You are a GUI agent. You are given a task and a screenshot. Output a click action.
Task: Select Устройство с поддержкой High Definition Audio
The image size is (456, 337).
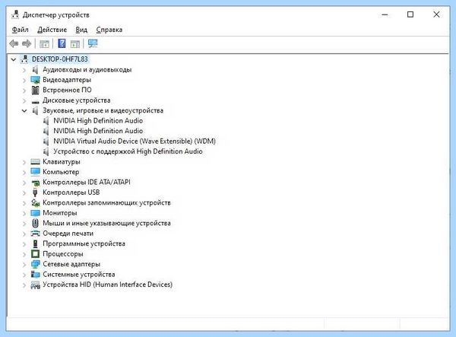coord(128,151)
